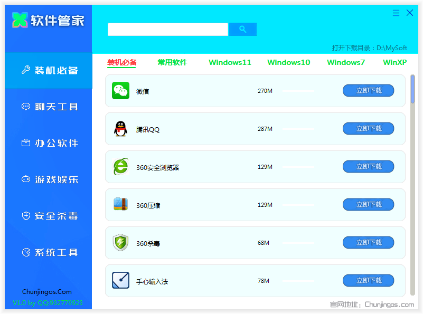Download 腾讯QQ with 立即下载 button

368,129
